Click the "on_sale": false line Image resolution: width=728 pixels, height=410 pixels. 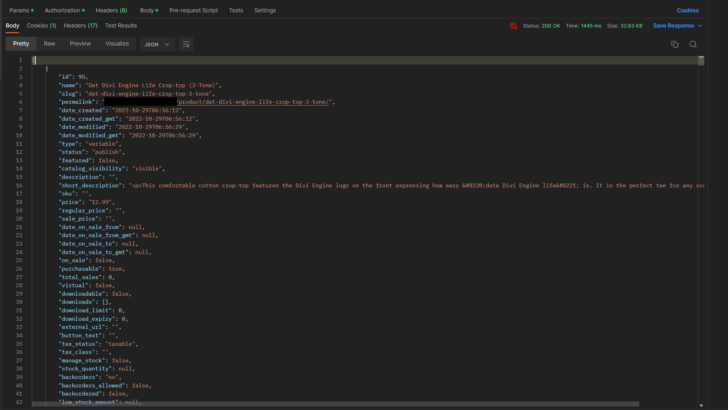87,260
